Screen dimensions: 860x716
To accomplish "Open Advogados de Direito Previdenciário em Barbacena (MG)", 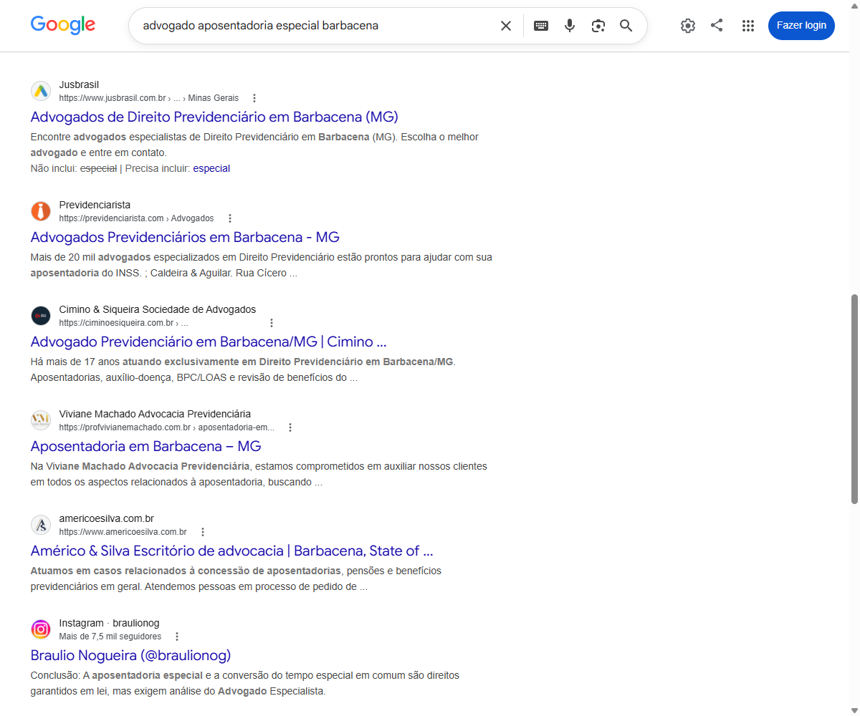I will pos(214,117).
